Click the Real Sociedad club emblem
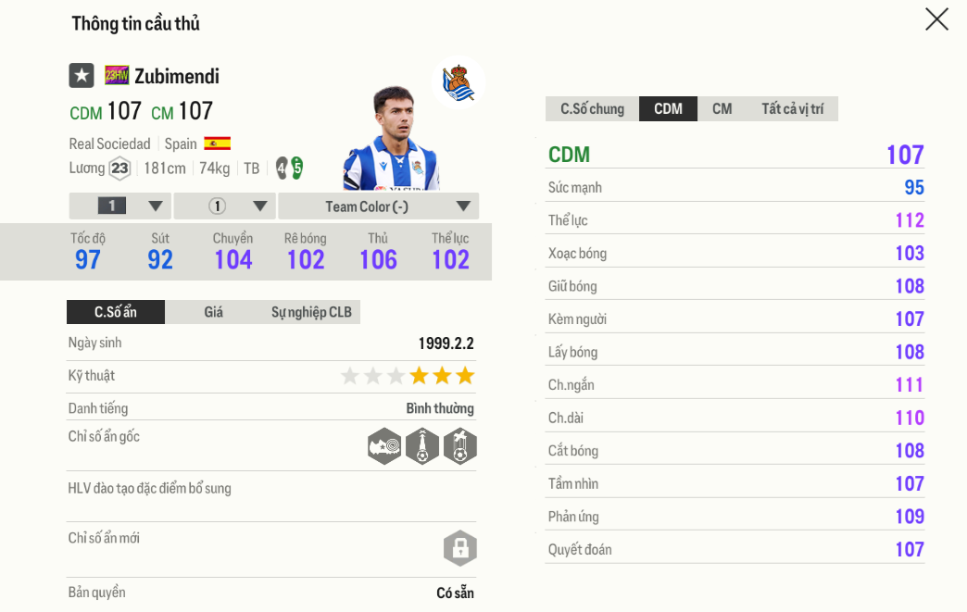 (x=458, y=82)
